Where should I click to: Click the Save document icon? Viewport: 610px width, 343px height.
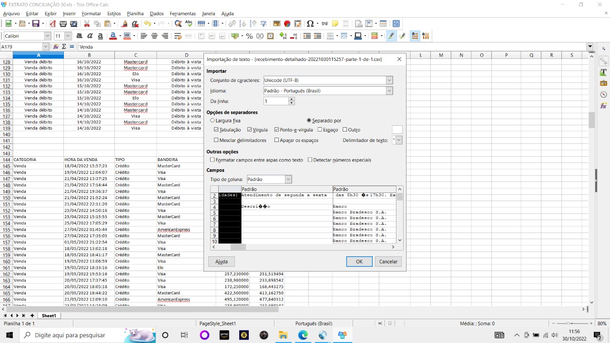[35, 23]
